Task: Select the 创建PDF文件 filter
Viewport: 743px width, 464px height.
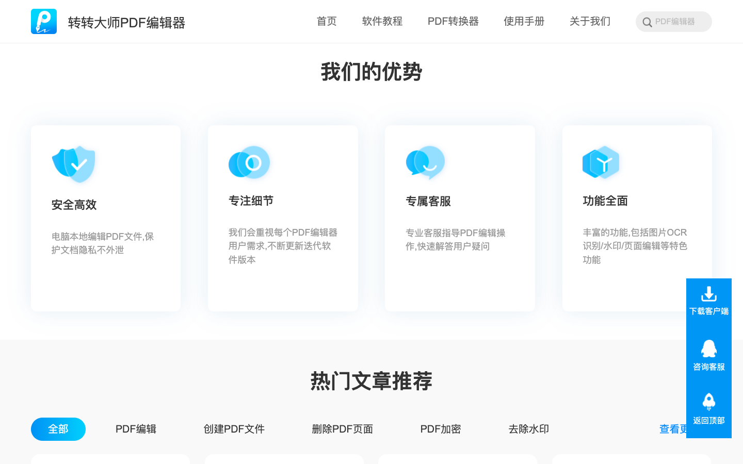Action: [234, 429]
